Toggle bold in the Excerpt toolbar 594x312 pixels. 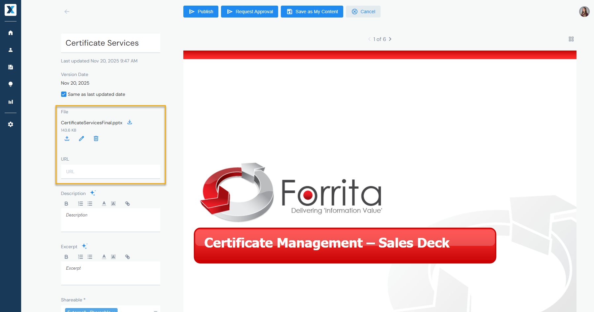66,257
